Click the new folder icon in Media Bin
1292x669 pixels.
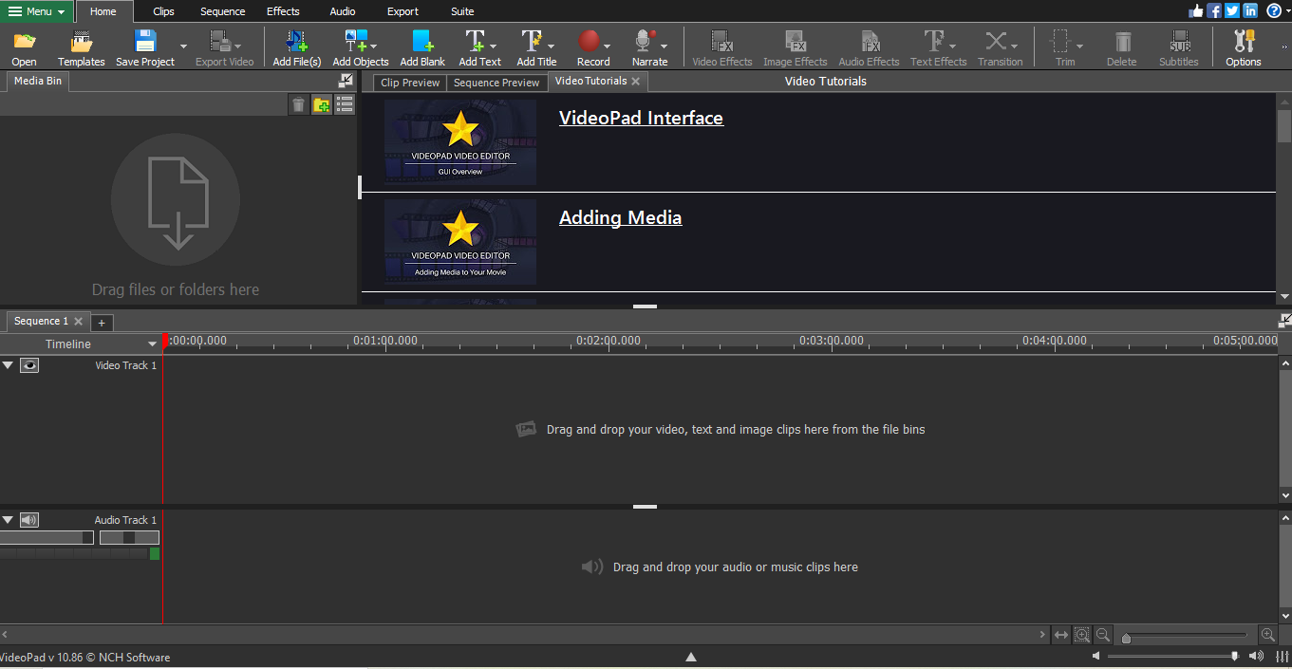pos(322,104)
